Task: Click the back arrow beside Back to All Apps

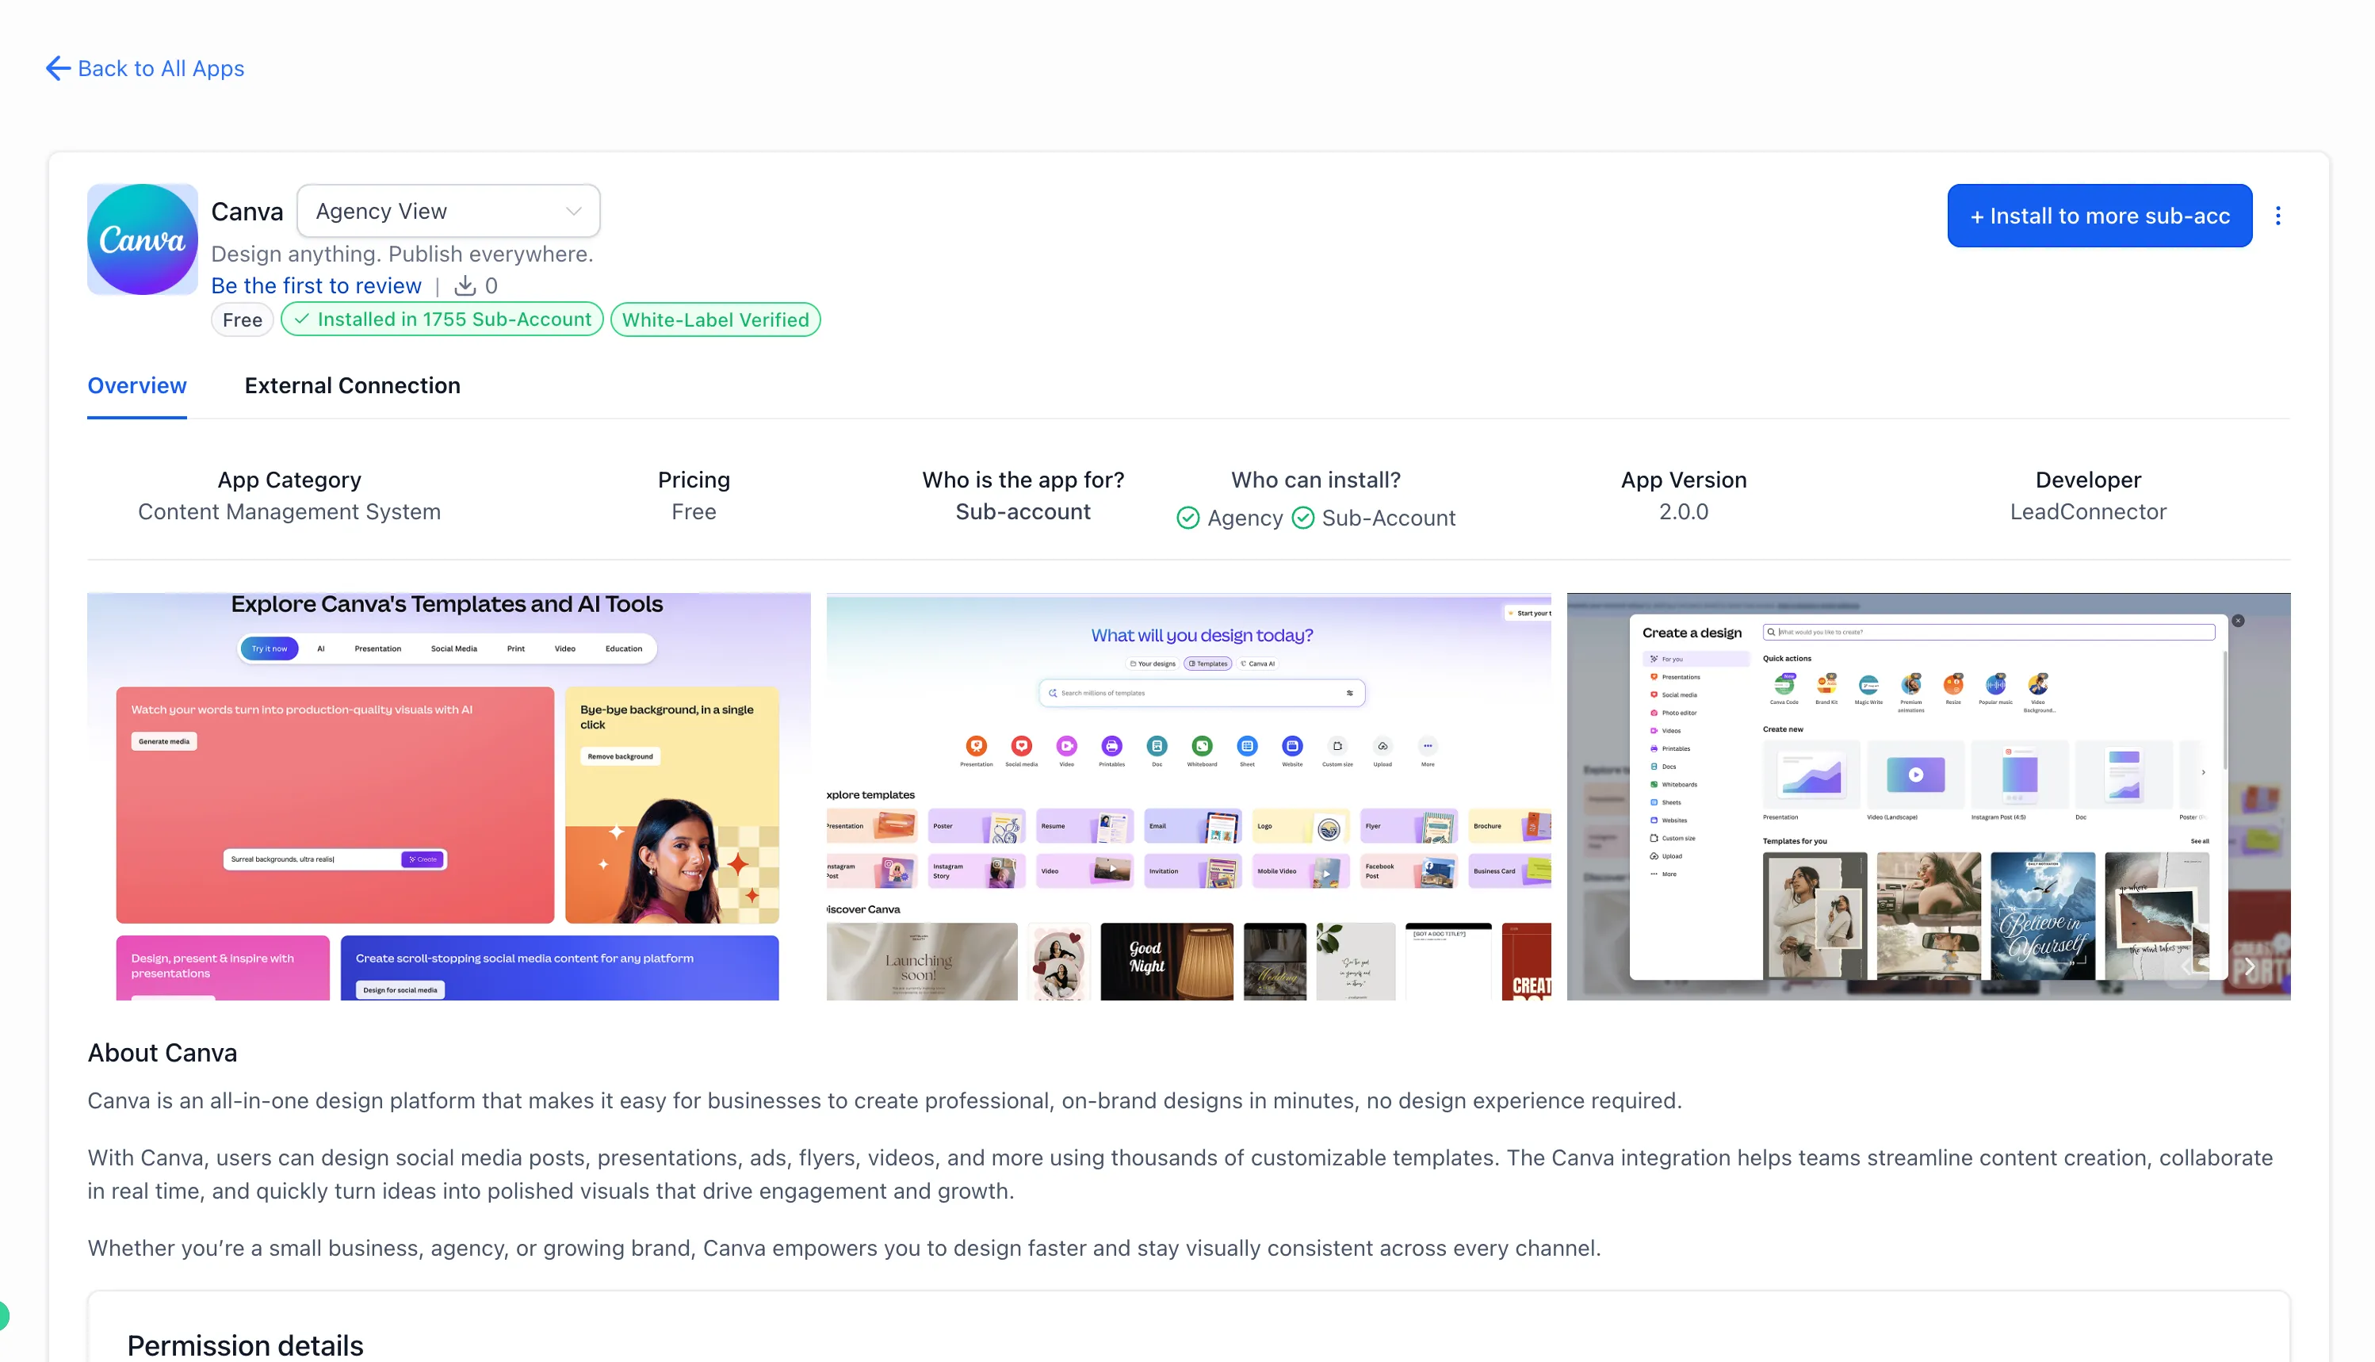Action: (57, 67)
